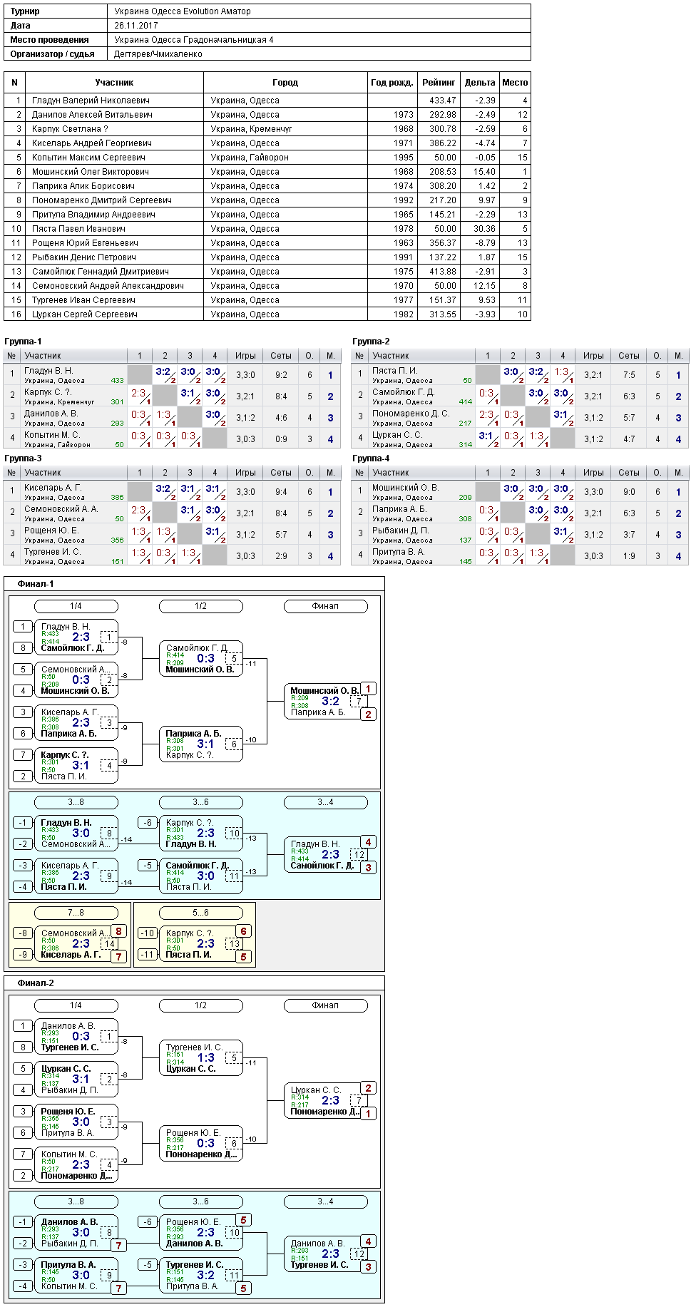The height and width of the screenshot is (1307, 696).
Task: Open the Группа-4 table title
Action: [371, 458]
